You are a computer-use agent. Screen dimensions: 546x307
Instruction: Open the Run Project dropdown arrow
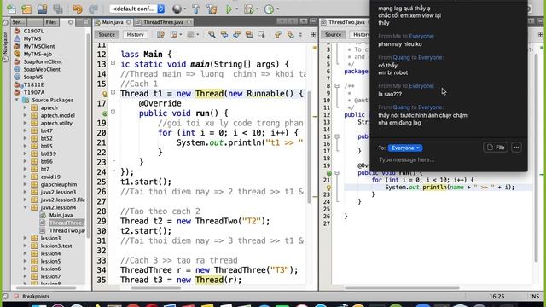[236, 9]
